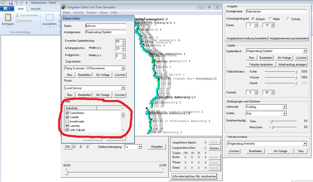
Task: Select the Auswählen dashed rectangle tool
Action: 50,18
